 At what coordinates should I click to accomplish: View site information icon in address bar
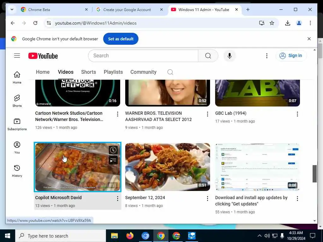point(49,23)
